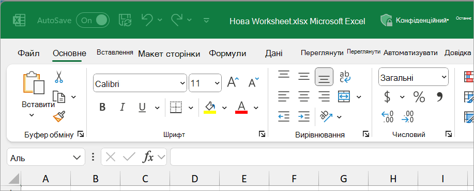Align text left

[284, 97]
